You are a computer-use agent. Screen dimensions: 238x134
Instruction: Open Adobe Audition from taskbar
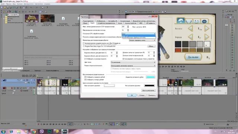[x=49, y=131]
